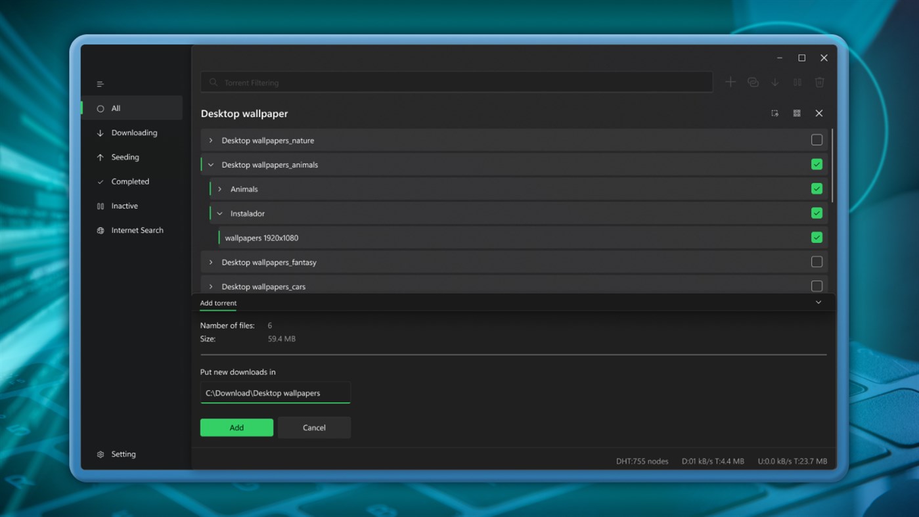Add a new torrent using the plus icon

tap(730, 81)
